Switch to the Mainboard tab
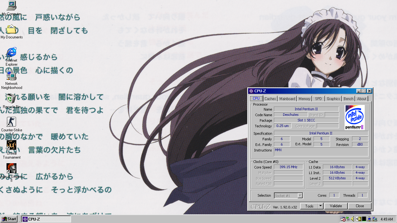Image resolution: width=397 pixels, height=223 pixels. pyautogui.click(x=287, y=99)
